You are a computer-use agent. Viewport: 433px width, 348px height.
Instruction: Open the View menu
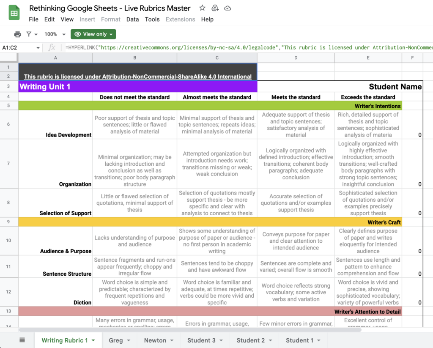pos(67,19)
